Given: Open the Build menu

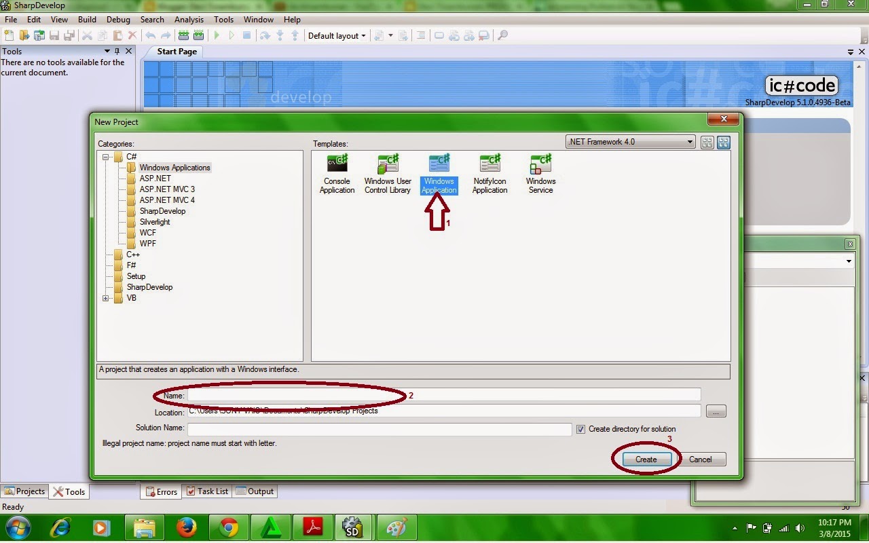Looking at the screenshot, I should point(87,19).
